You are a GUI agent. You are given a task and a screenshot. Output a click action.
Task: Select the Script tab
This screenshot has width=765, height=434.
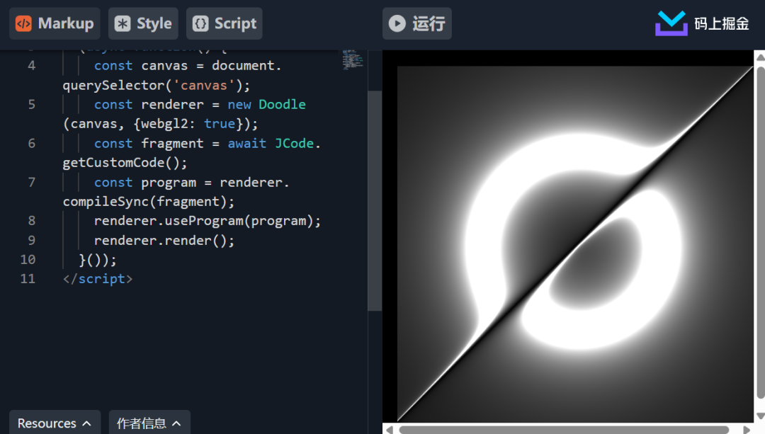[225, 23]
